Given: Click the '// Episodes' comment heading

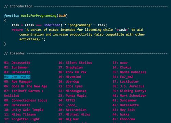Looking at the screenshot, I should 14,53.
